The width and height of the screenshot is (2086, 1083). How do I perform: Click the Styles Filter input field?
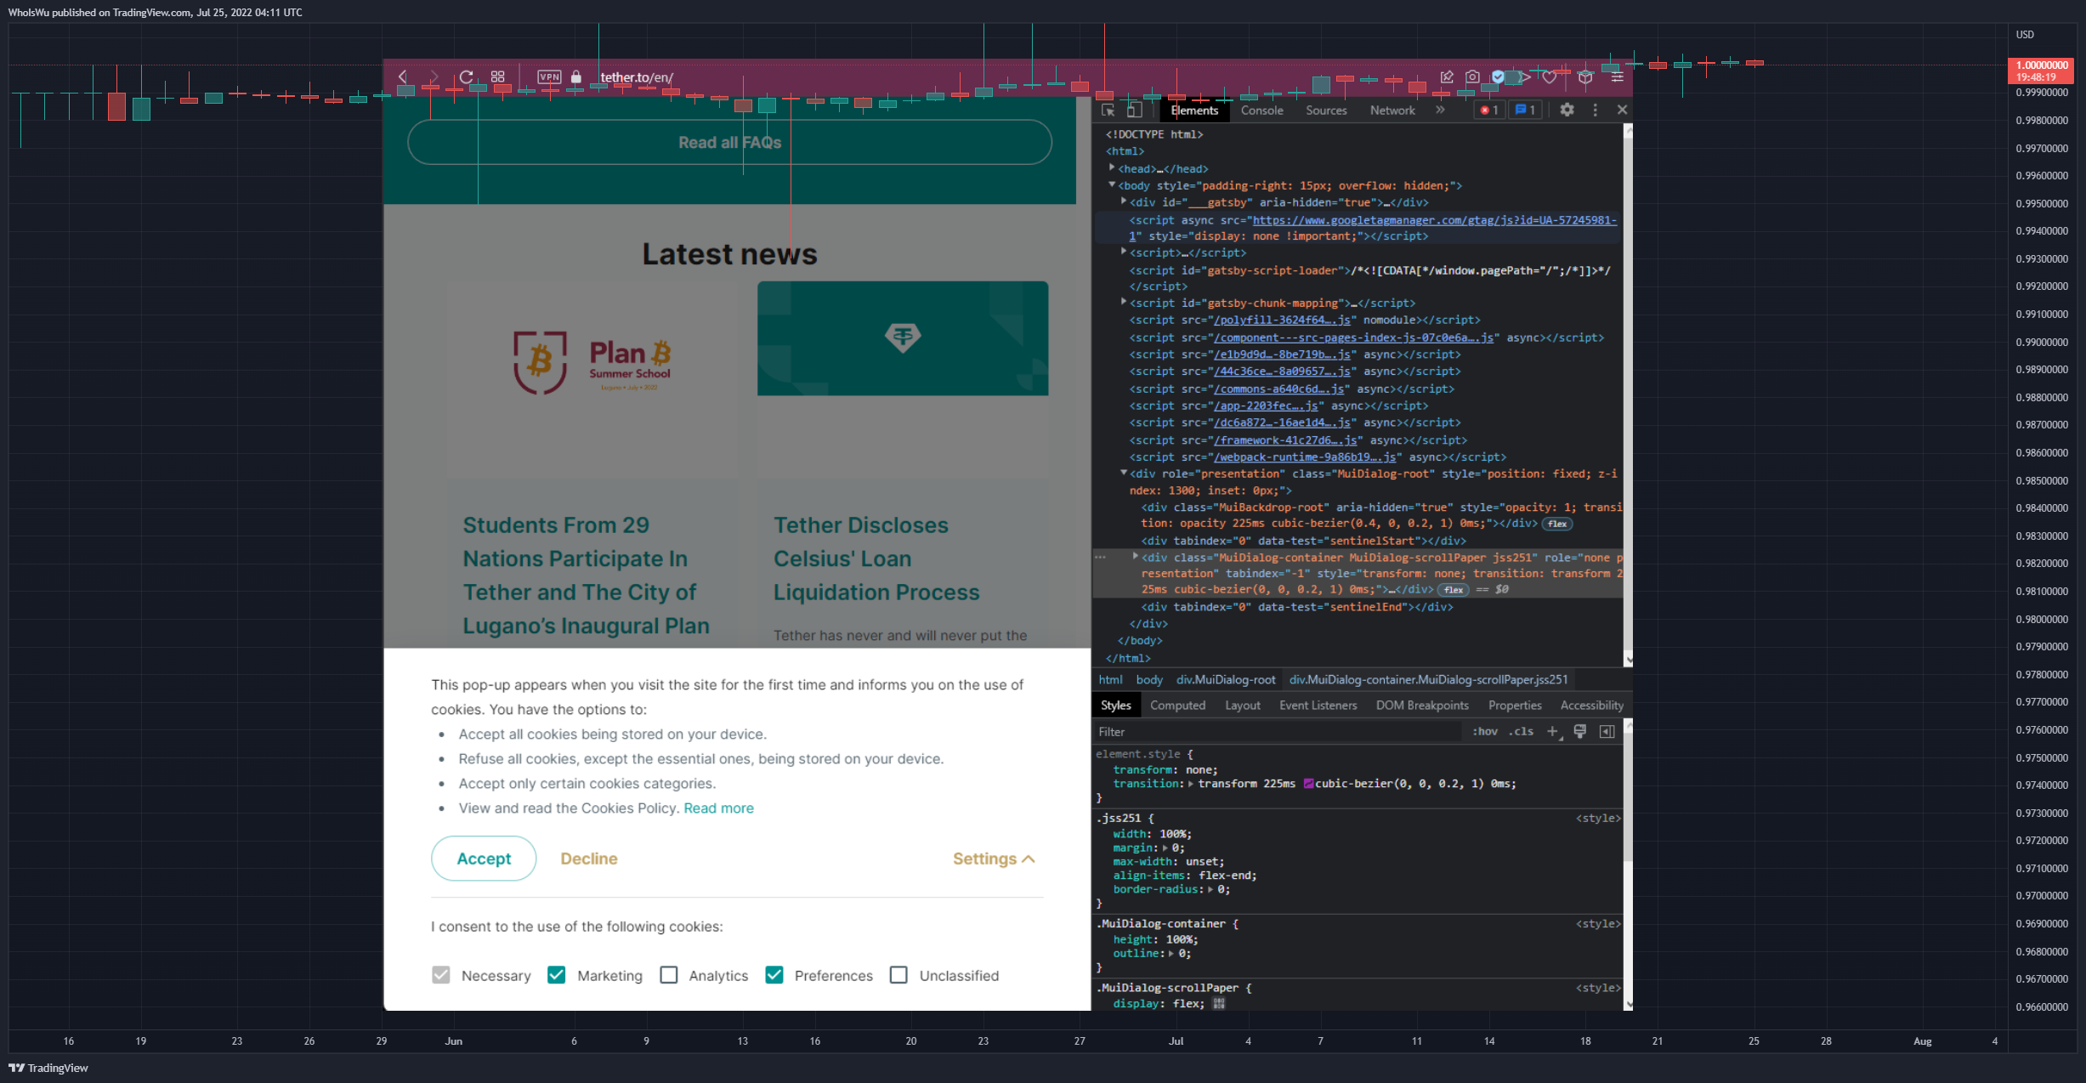1279,732
